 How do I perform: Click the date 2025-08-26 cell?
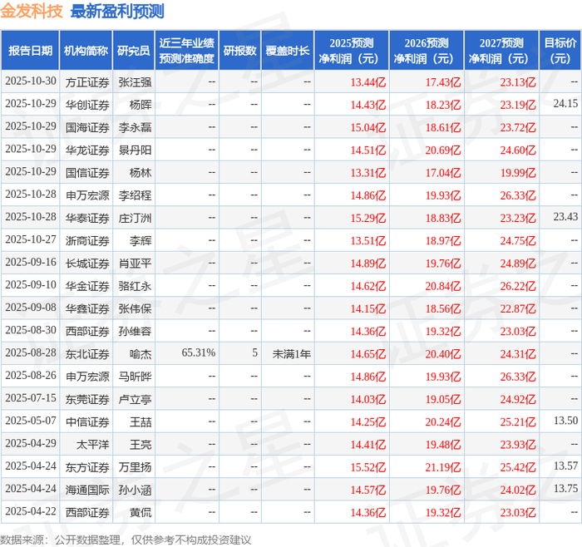click(31, 375)
